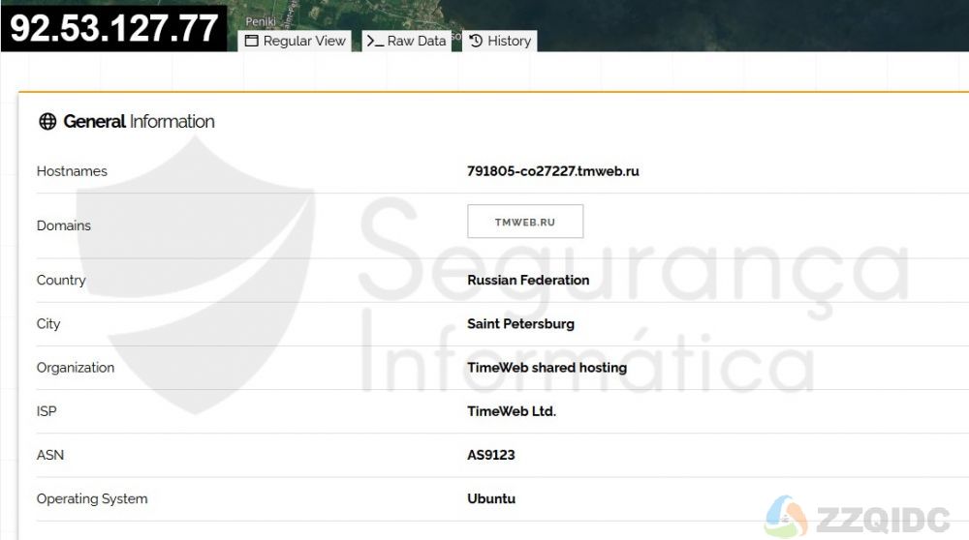969x540 pixels.
Task: Click the City row label
Action: (48, 324)
